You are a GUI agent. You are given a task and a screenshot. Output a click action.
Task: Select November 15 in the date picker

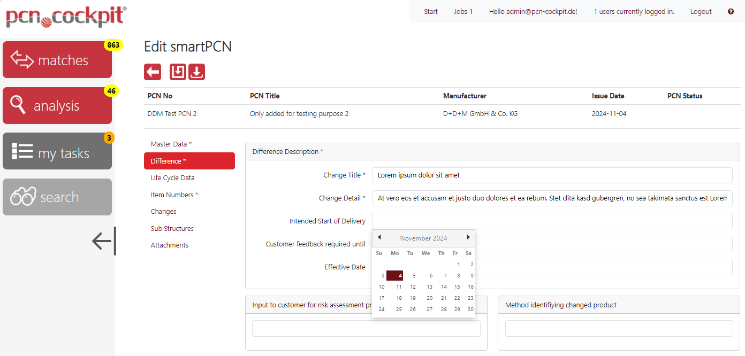(x=457, y=287)
